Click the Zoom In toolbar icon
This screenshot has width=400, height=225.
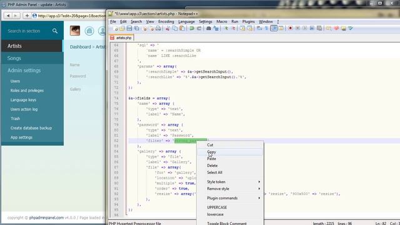click(226, 28)
